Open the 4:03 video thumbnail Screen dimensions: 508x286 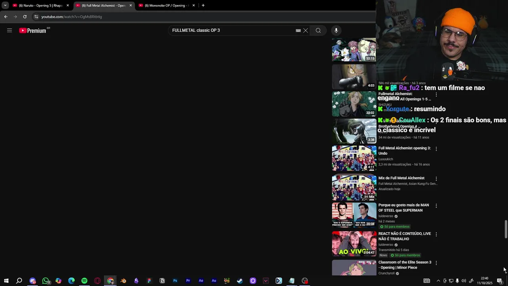(x=354, y=77)
